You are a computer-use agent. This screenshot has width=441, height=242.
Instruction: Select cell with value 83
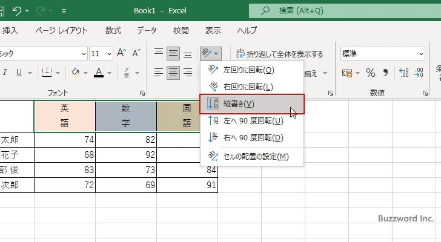65,170
